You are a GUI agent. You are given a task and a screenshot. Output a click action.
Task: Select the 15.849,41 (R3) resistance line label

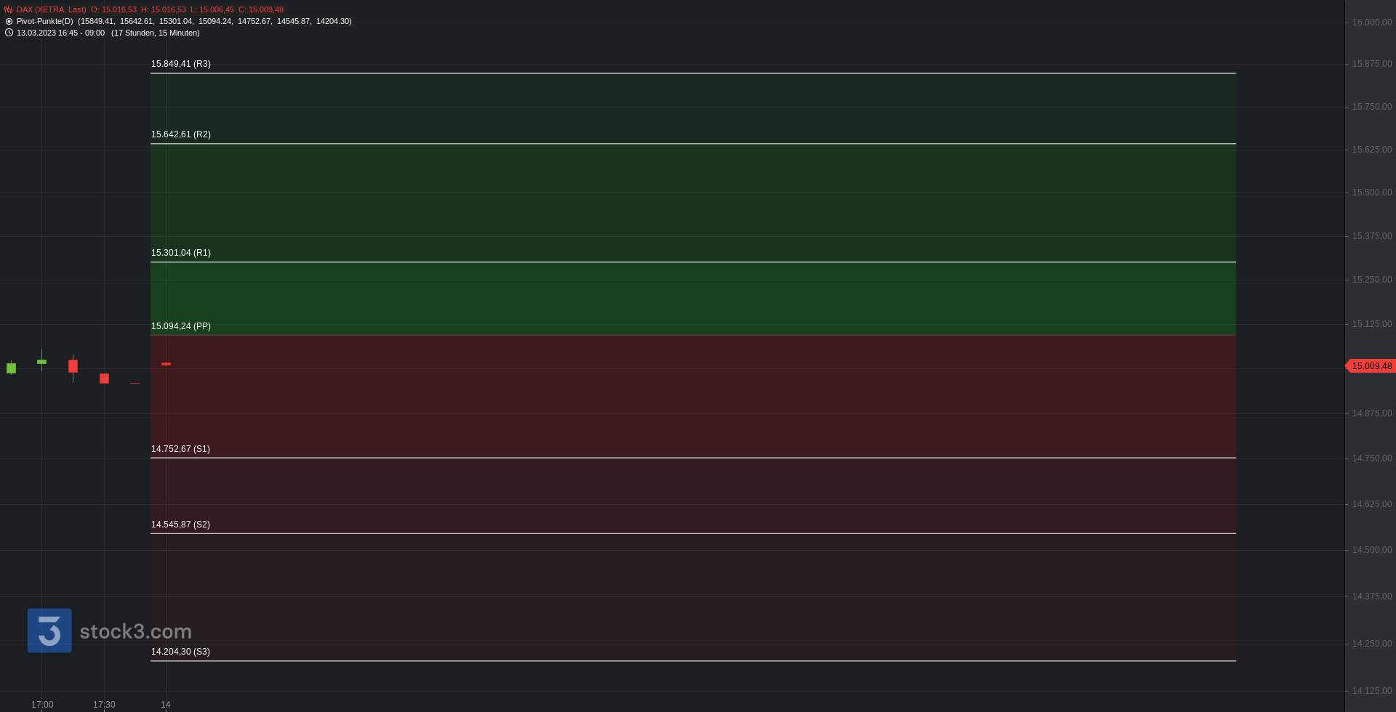click(x=181, y=64)
